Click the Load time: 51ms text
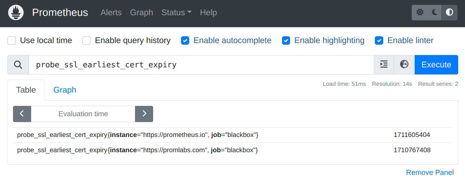This screenshot has height=181, width=465. pos(344,84)
